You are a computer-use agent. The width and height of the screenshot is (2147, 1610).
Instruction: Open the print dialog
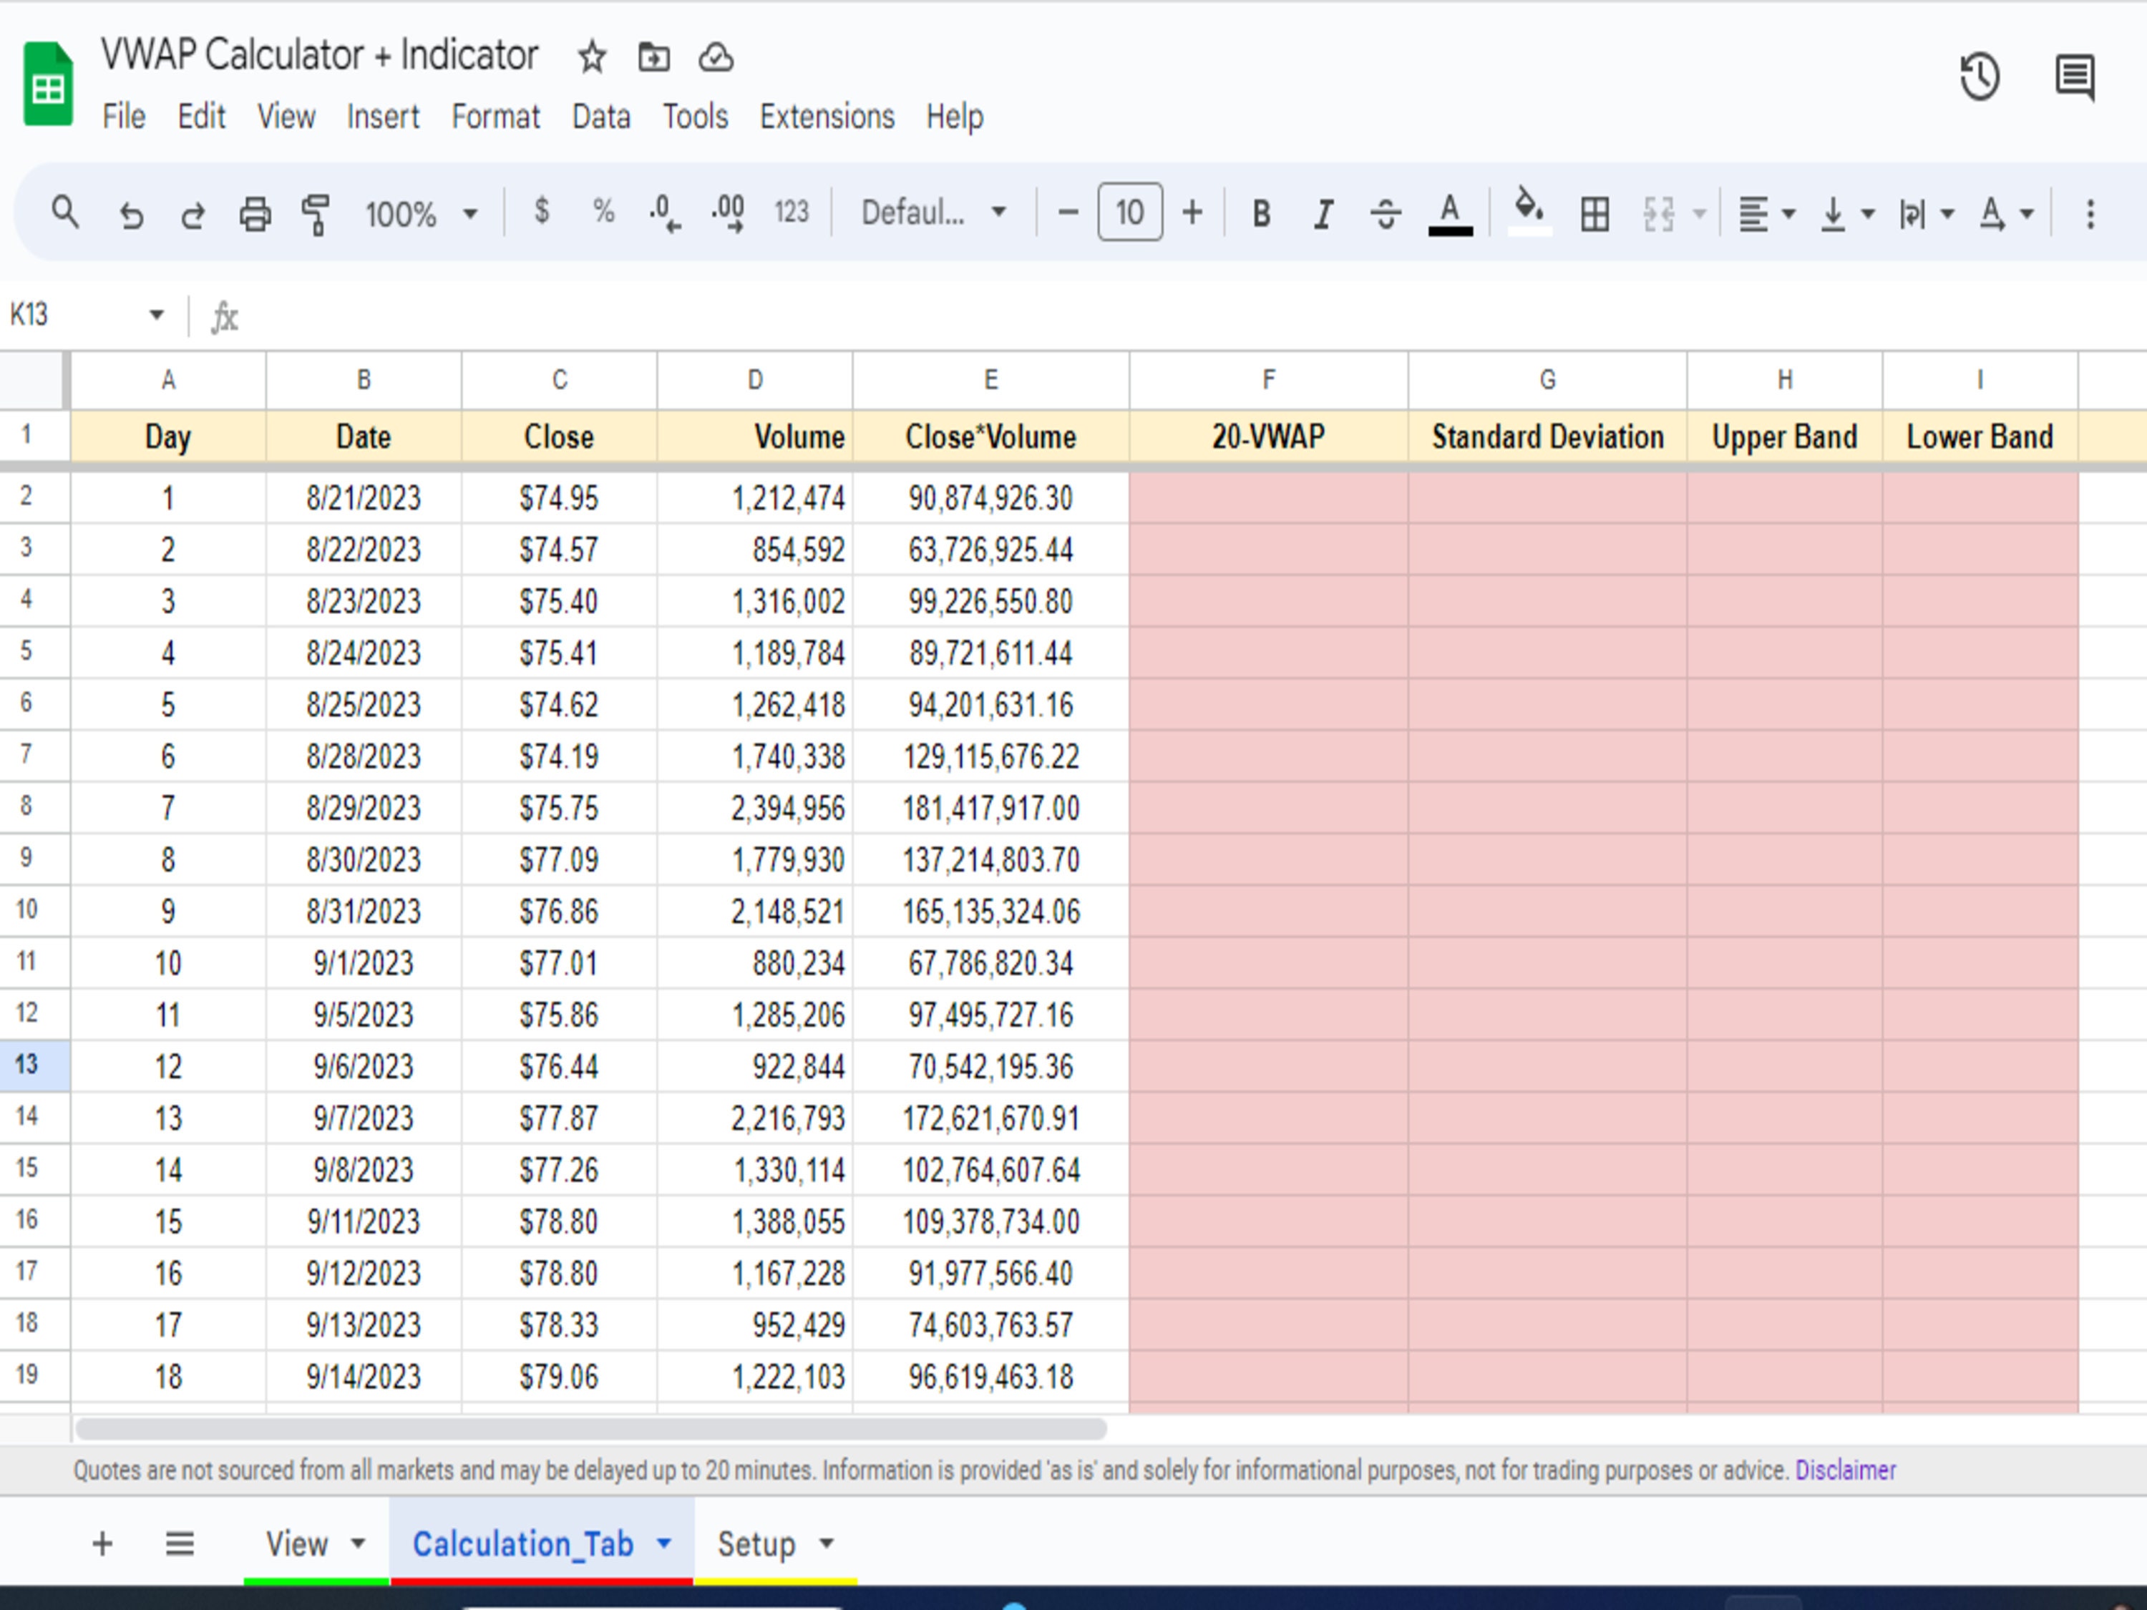pyautogui.click(x=254, y=213)
